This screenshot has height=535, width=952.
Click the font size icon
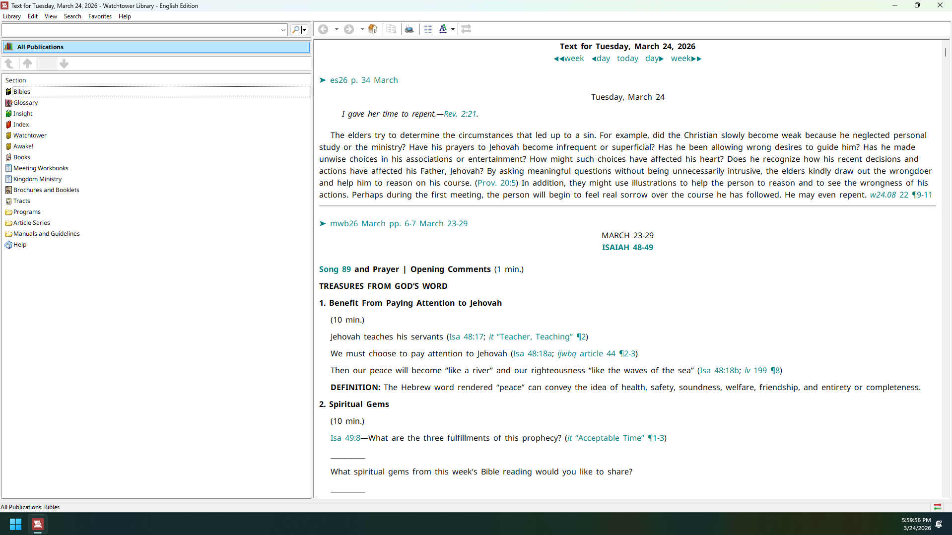[443, 29]
